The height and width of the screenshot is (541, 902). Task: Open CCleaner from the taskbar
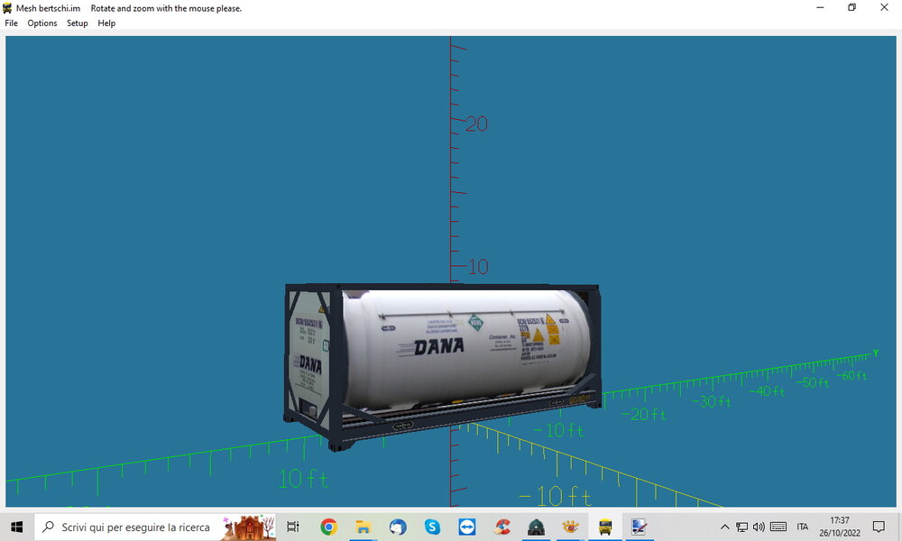coord(502,527)
